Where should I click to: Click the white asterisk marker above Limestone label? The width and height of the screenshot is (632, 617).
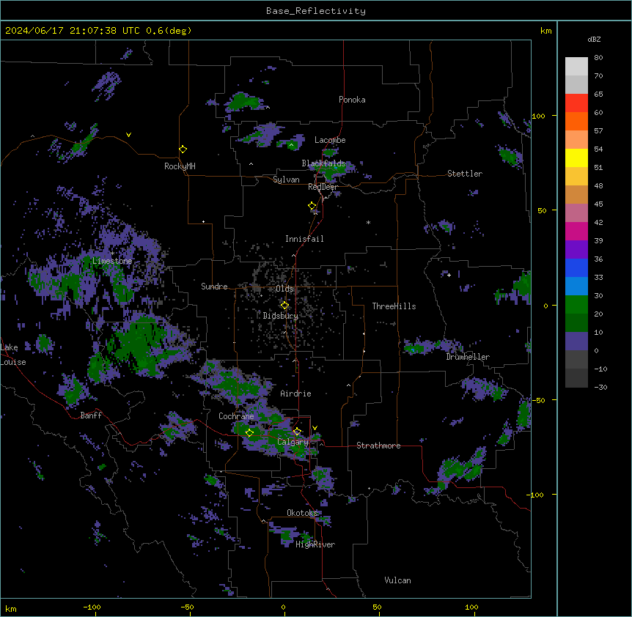click(112, 254)
